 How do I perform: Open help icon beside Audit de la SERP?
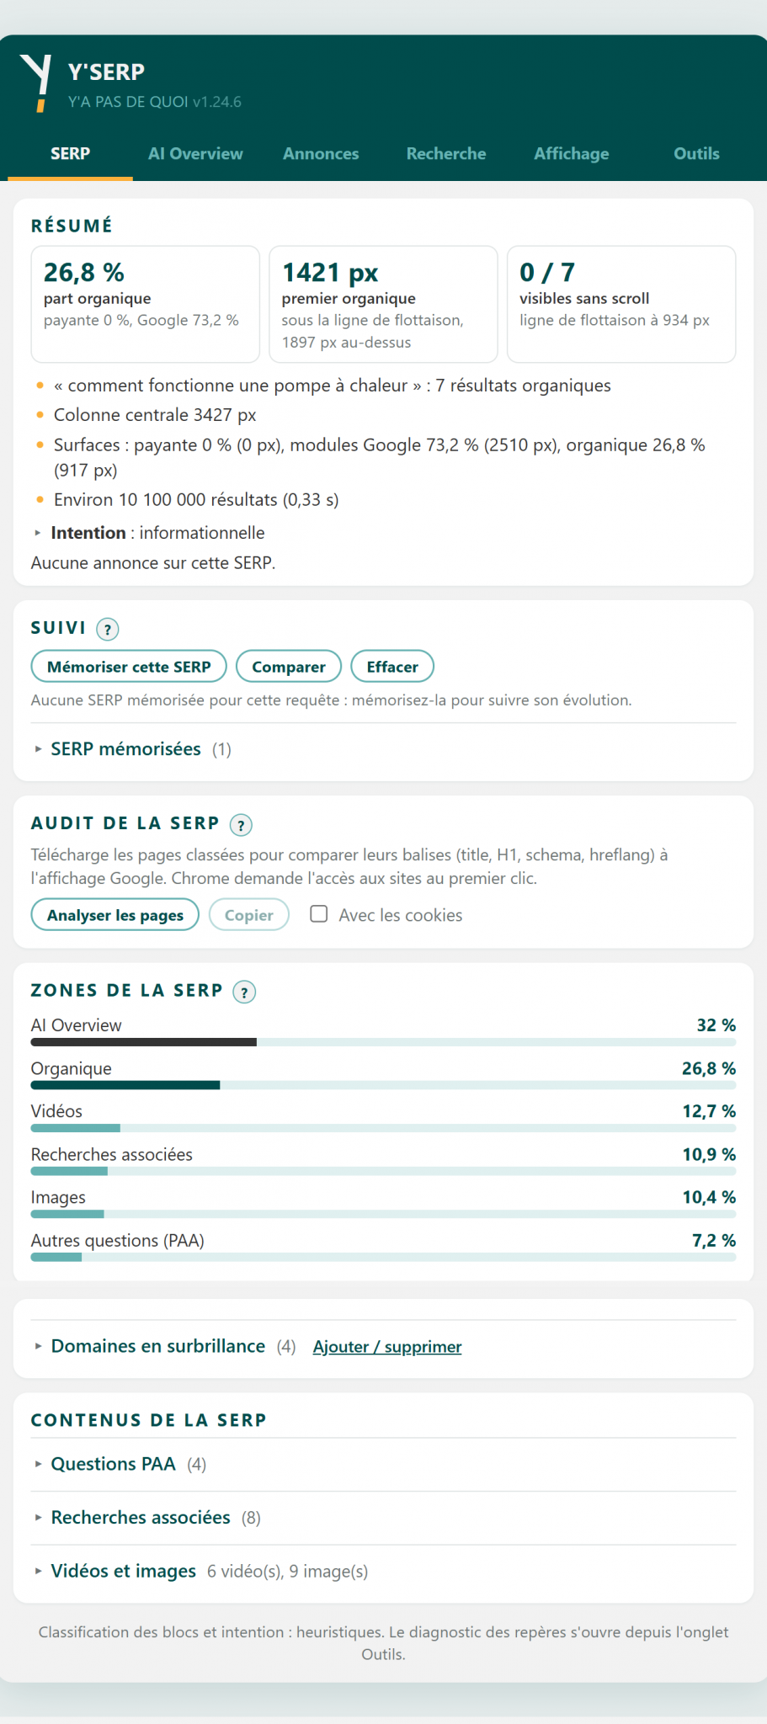pyautogui.click(x=241, y=825)
